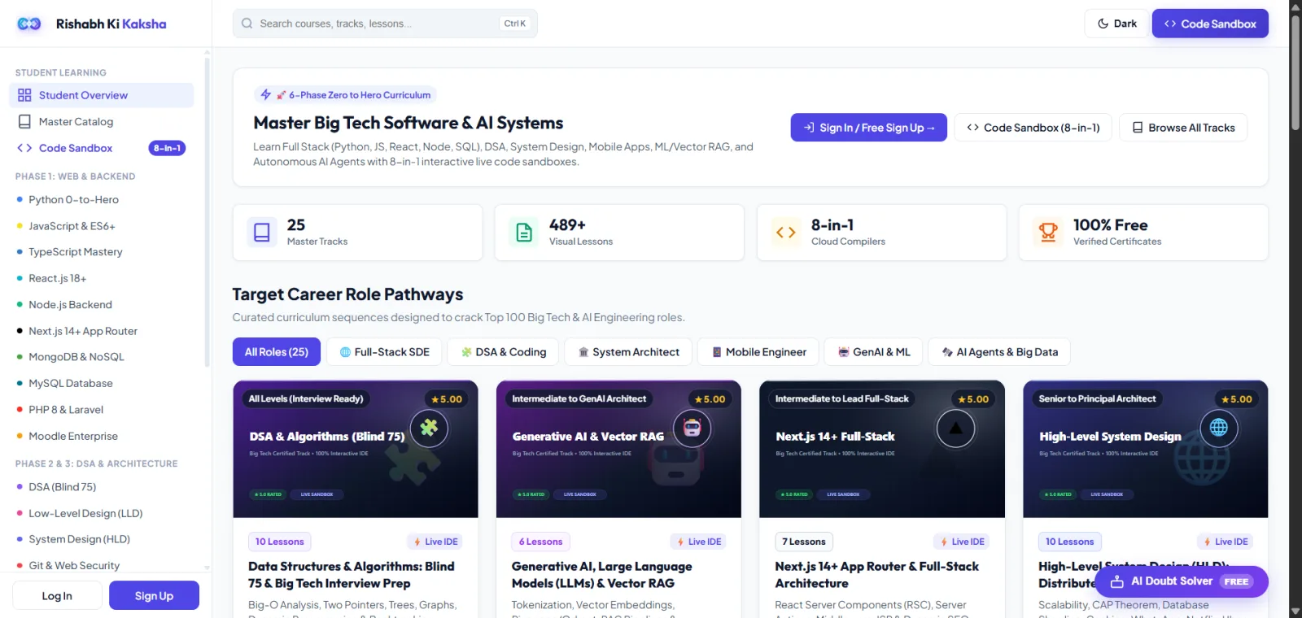The image size is (1302, 618).
Task: Click the code brackets icon beside 8-in-1
Action: (x=786, y=233)
